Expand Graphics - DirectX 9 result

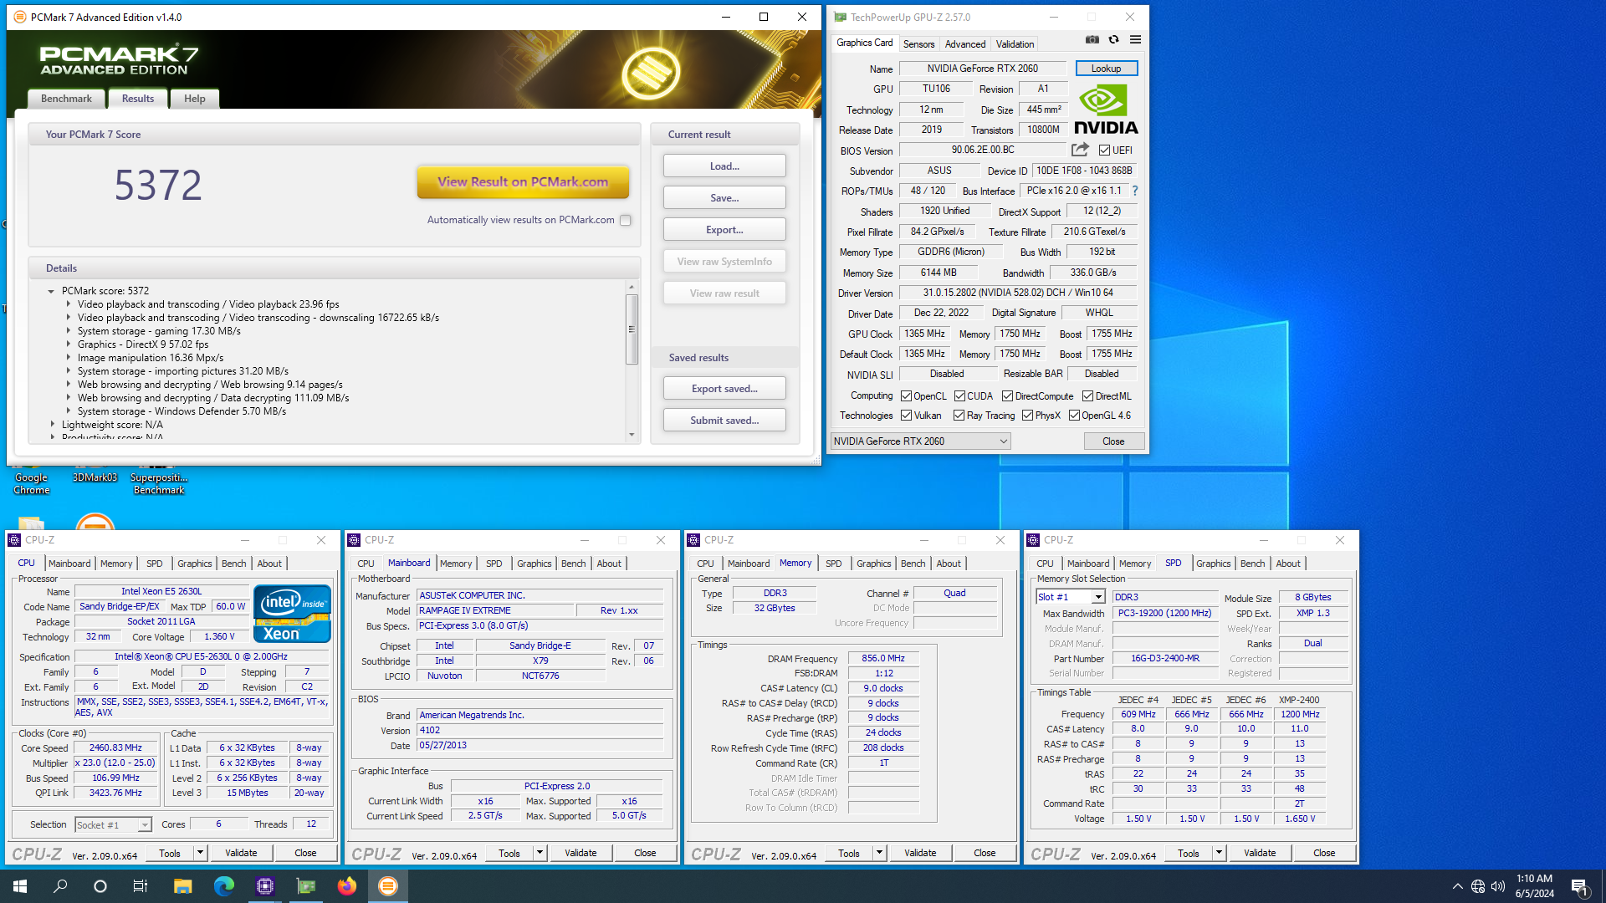tap(69, 344)
